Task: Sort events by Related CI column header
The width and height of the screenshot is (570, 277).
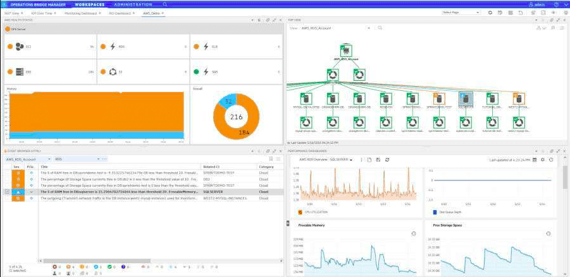Action: point(229,167)
